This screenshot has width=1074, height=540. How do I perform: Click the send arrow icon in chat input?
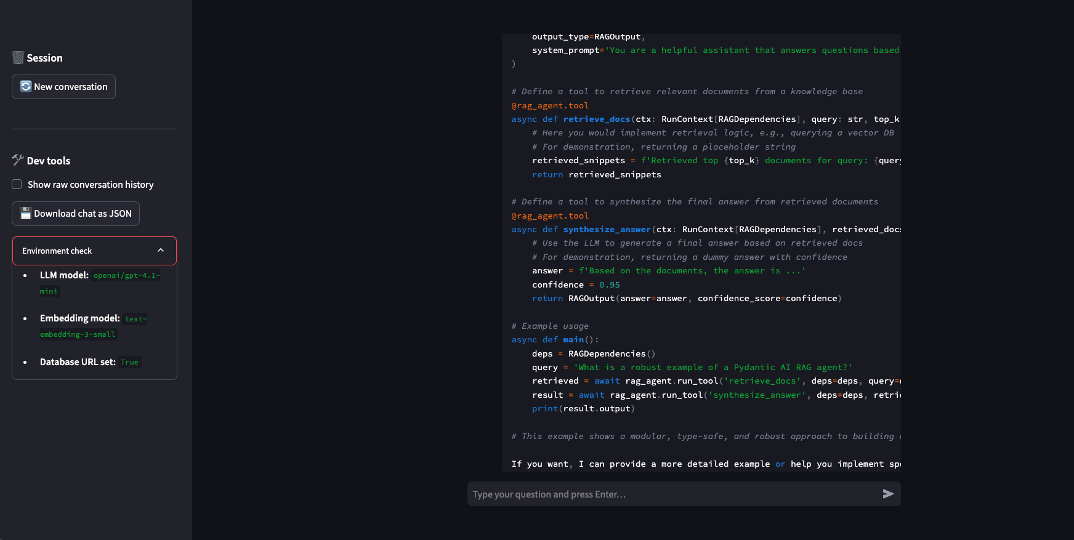(888, 494)
